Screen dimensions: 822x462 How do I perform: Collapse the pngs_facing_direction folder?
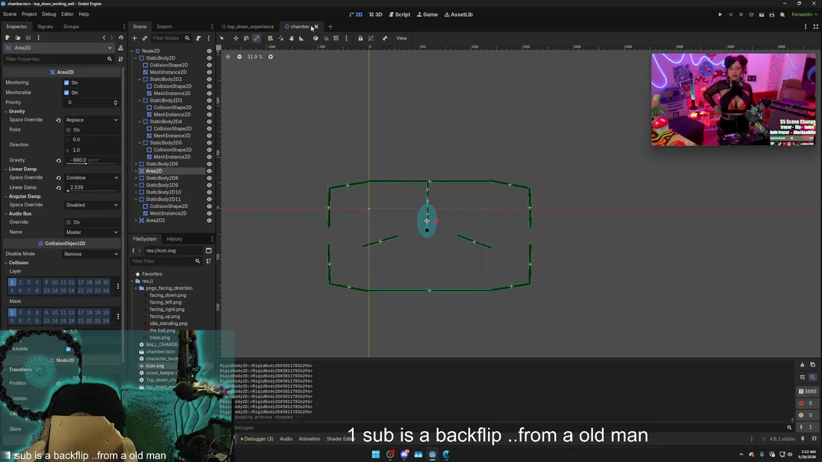(136, 288)
